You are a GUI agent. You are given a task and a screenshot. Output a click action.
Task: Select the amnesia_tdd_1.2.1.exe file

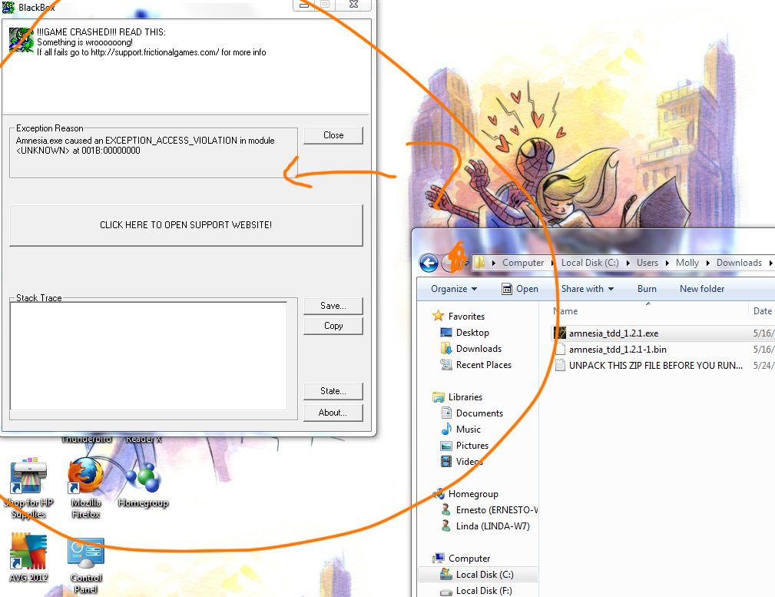click(x=613, y=333)
